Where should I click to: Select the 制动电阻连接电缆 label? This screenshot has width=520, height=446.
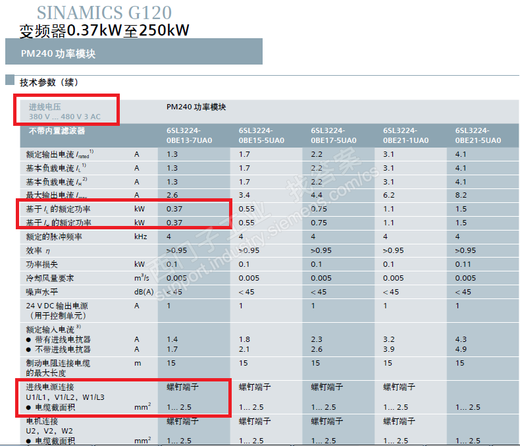[58, 364]
